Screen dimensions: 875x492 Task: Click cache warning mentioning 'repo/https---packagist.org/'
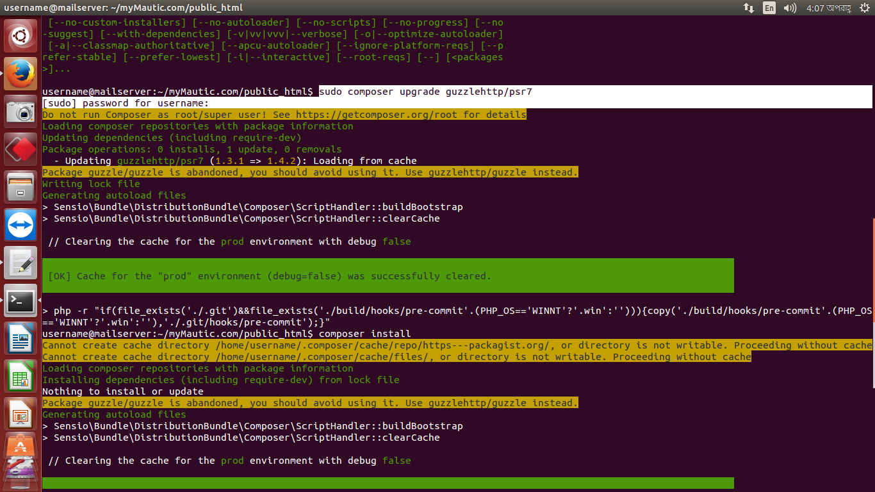tap(457, 345)
